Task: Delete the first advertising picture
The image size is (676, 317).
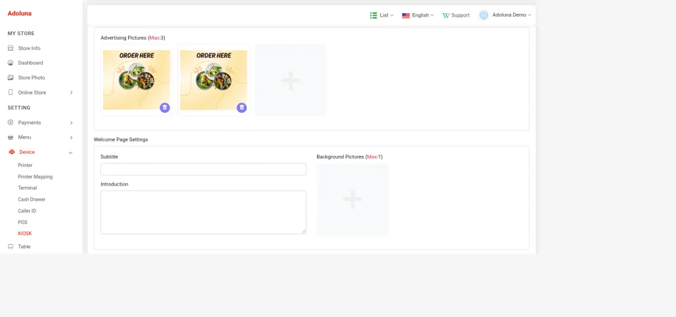Action: 164,108
